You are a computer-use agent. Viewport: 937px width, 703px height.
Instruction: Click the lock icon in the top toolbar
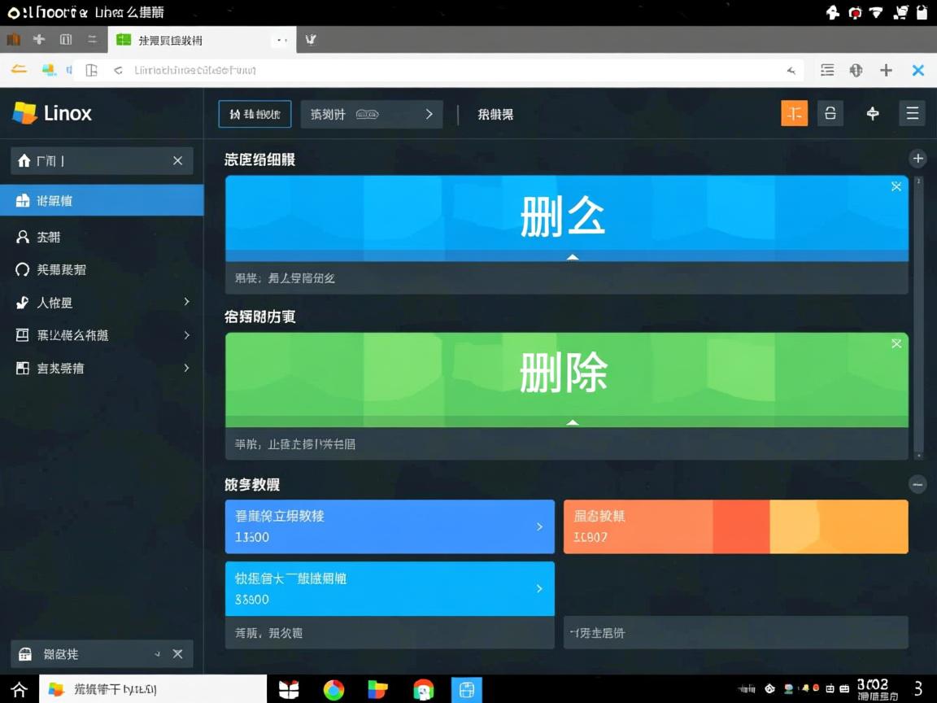[830, 113]
